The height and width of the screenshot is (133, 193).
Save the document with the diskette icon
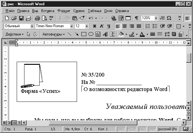21,18
